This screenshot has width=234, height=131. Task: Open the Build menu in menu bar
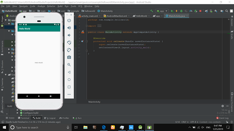click(60, 6)
